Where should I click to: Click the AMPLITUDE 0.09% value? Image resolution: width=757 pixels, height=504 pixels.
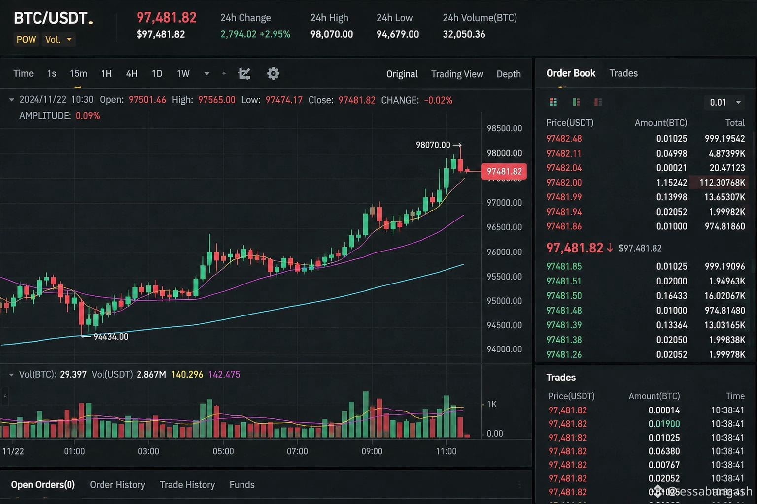click(x=88, y=116)
